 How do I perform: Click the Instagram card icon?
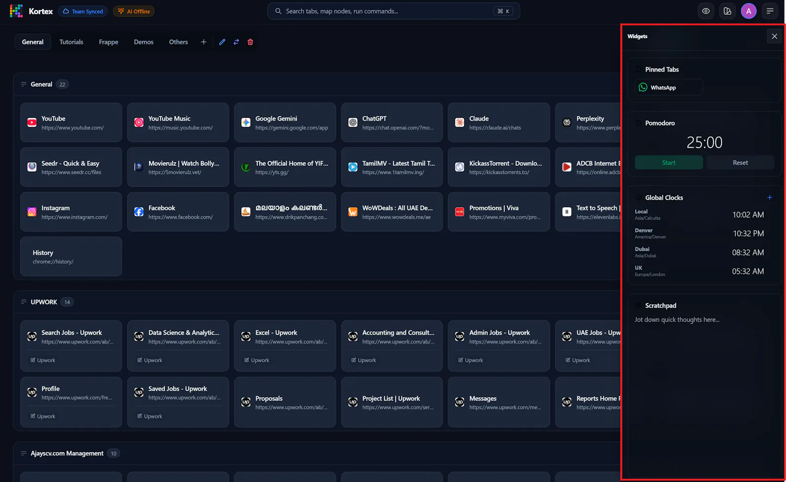[32, 212]
